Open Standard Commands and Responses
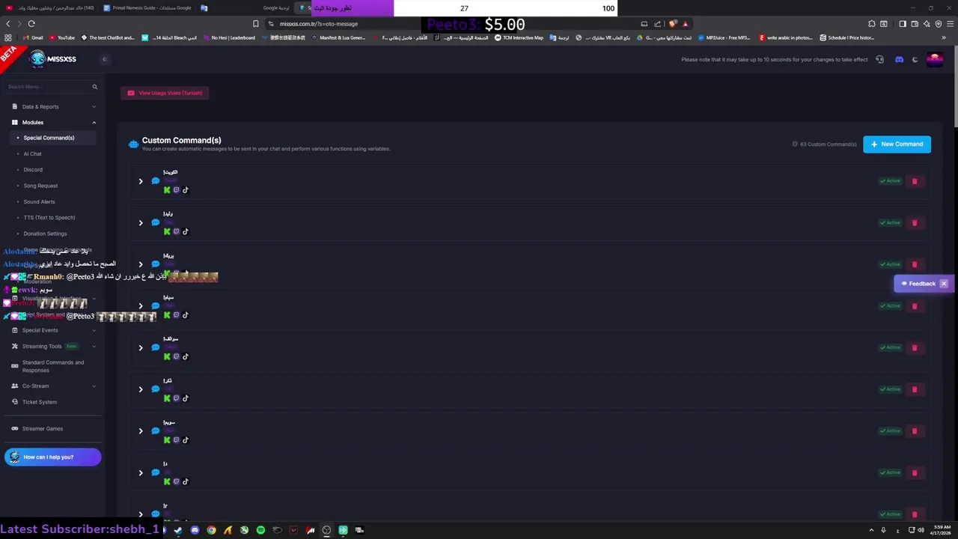This screenshot has height=539, width=958. point(52,366)
